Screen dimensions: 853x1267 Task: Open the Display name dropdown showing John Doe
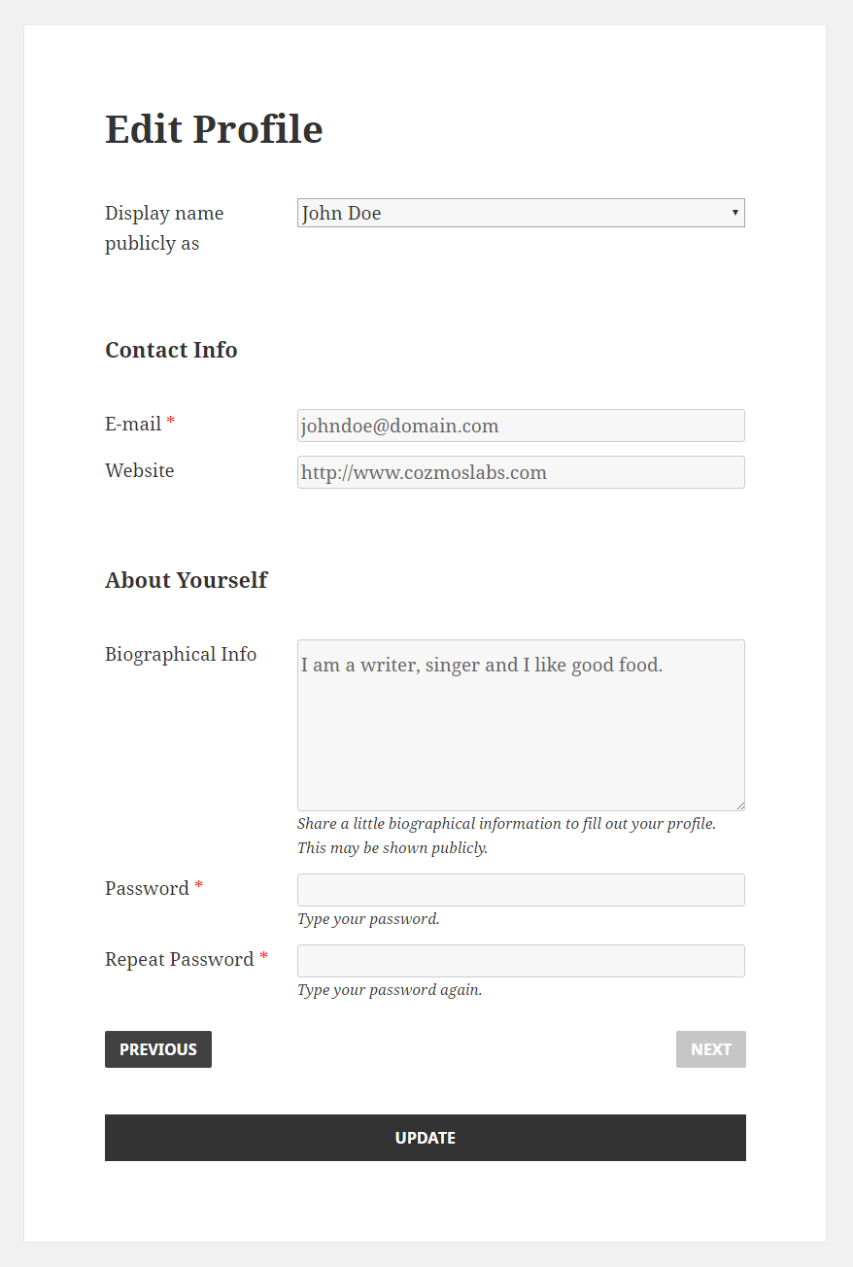tap(521, 213)
